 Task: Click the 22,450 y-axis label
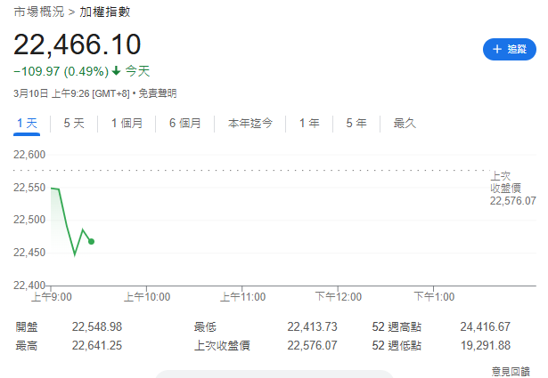(29, 253)
